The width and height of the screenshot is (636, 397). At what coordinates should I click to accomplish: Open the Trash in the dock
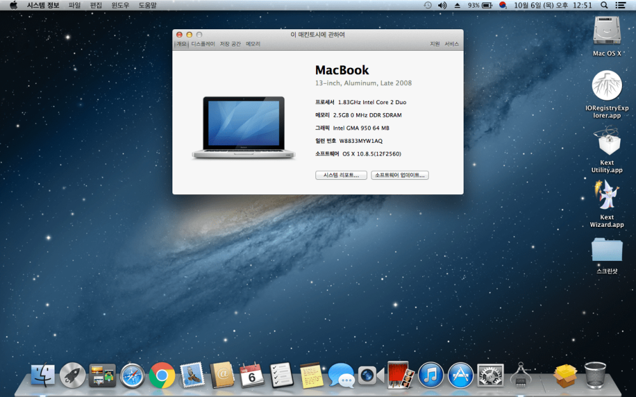(595, 375)
